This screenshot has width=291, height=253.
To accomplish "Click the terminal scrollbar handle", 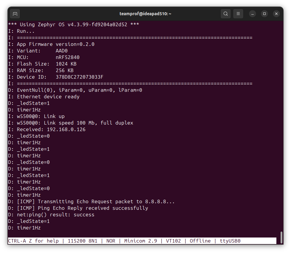I will [281, 237].
